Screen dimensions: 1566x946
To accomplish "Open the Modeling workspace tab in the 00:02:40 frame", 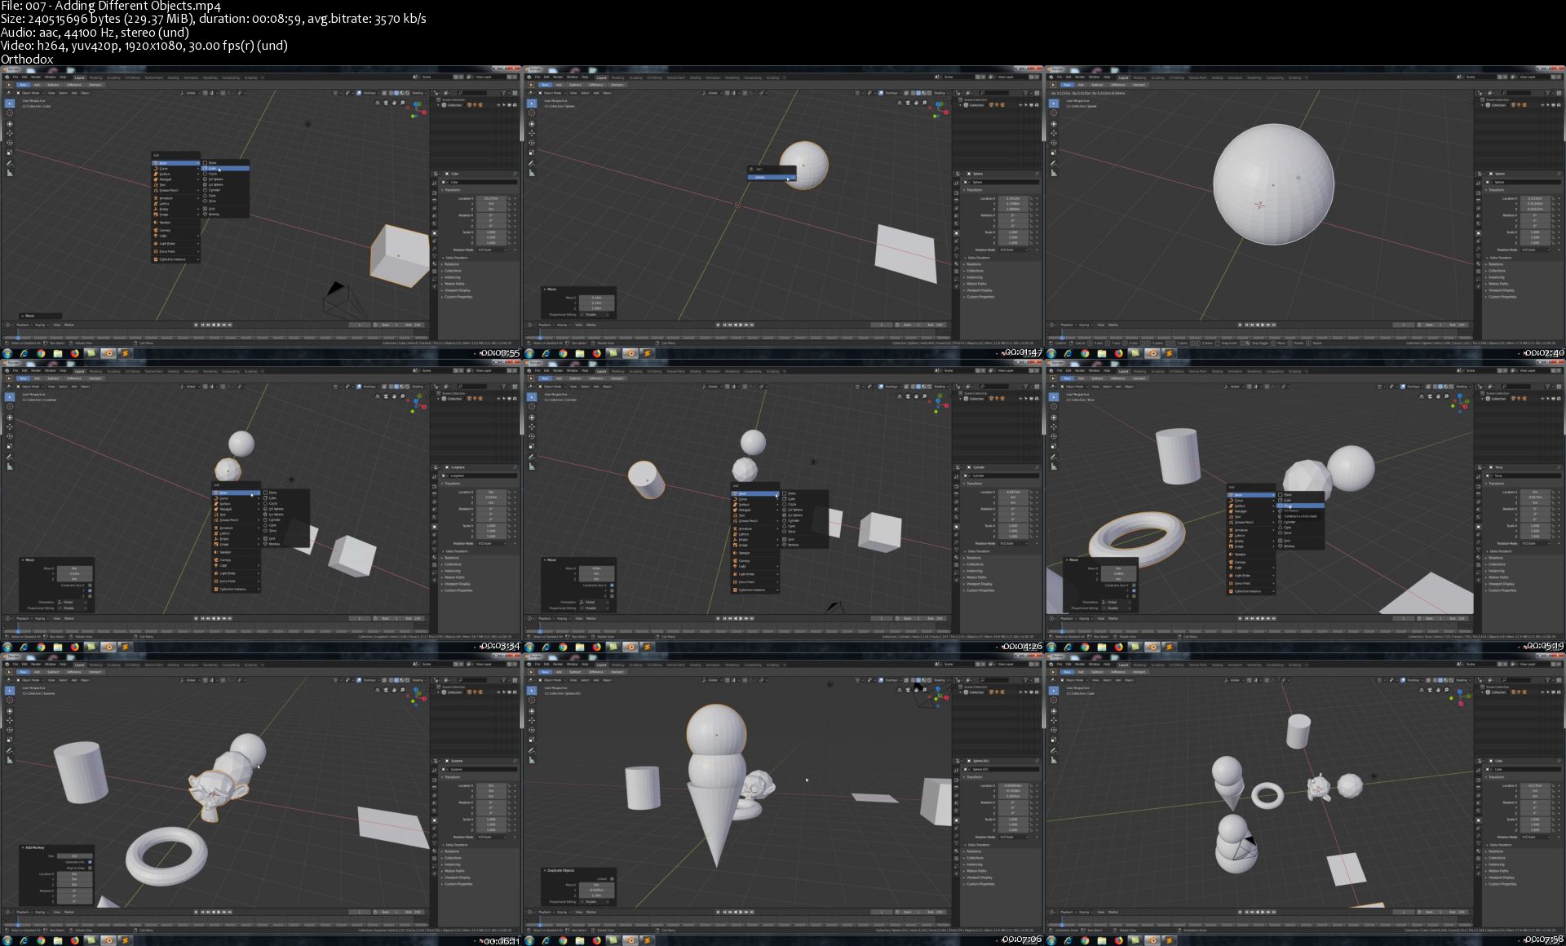I will pos(1139,77).
